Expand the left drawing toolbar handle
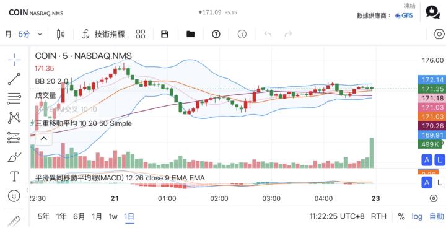Viewport: 446px width, 238px height. point(27,190)
